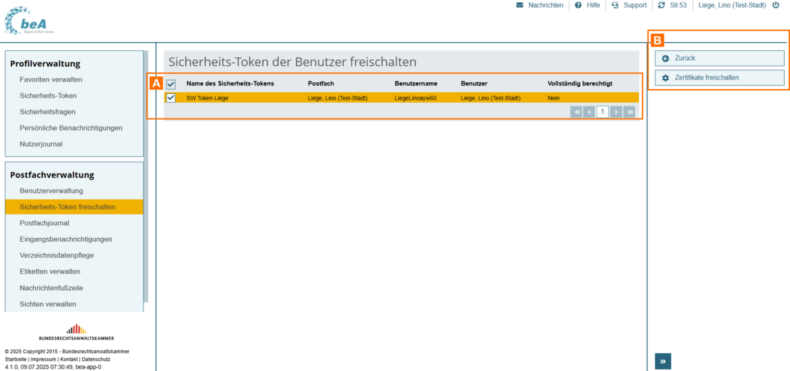
Task: Open Benutzerverwaltung in the sidebar
Action: [51, 191]
